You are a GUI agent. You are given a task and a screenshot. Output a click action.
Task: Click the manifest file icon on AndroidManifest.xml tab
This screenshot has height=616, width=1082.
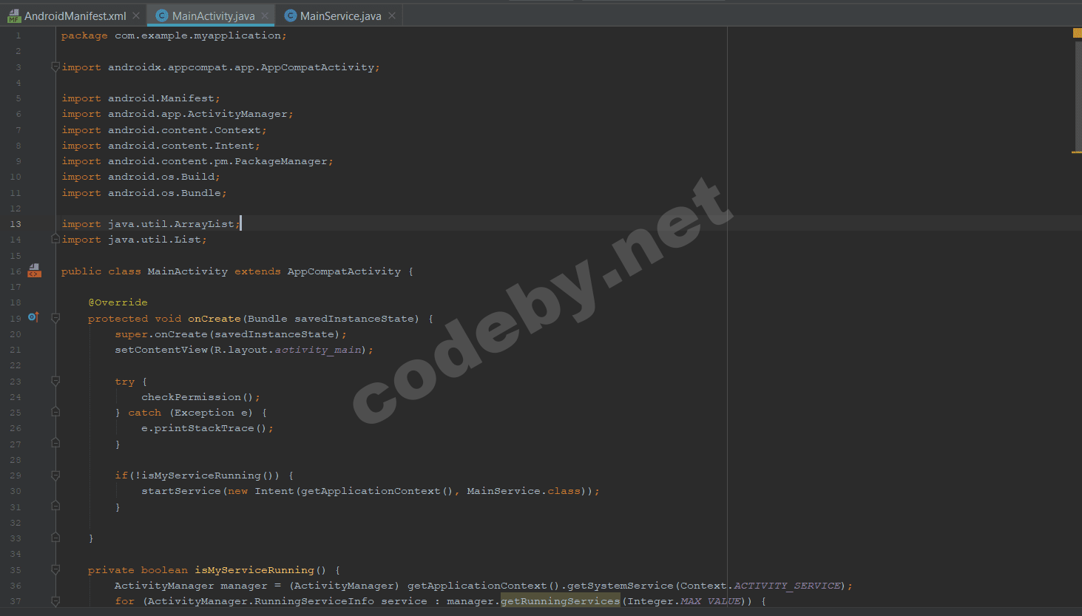point(14,16)
